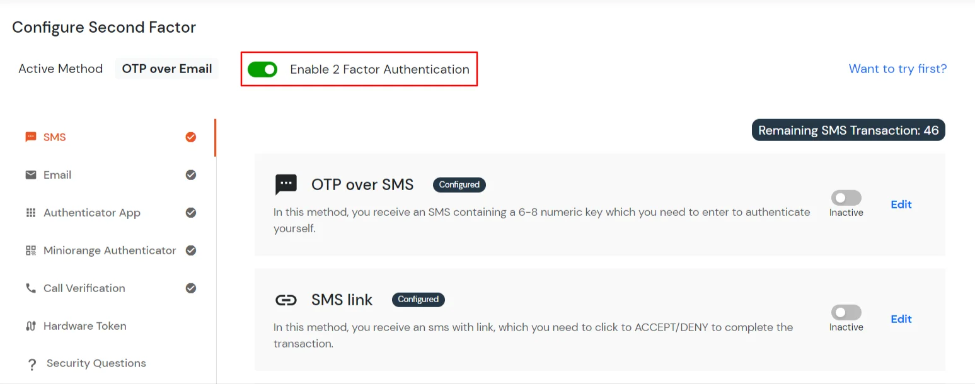
Task: Click the SMS chat bubble sidebar icon
Action: click(x=30, y=137)
